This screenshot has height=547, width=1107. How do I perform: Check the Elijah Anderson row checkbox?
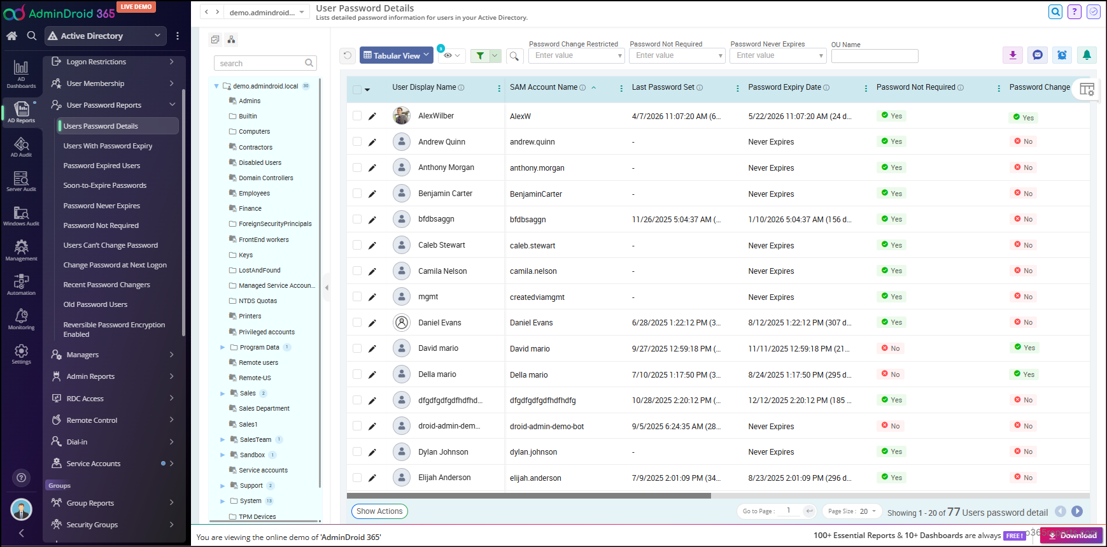tap(357, 478)
